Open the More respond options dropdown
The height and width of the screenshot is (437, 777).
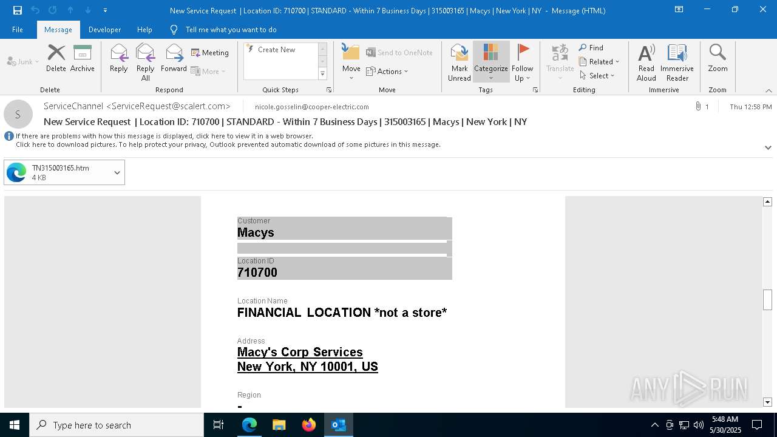pyautogui.click(x=208, y=71)
